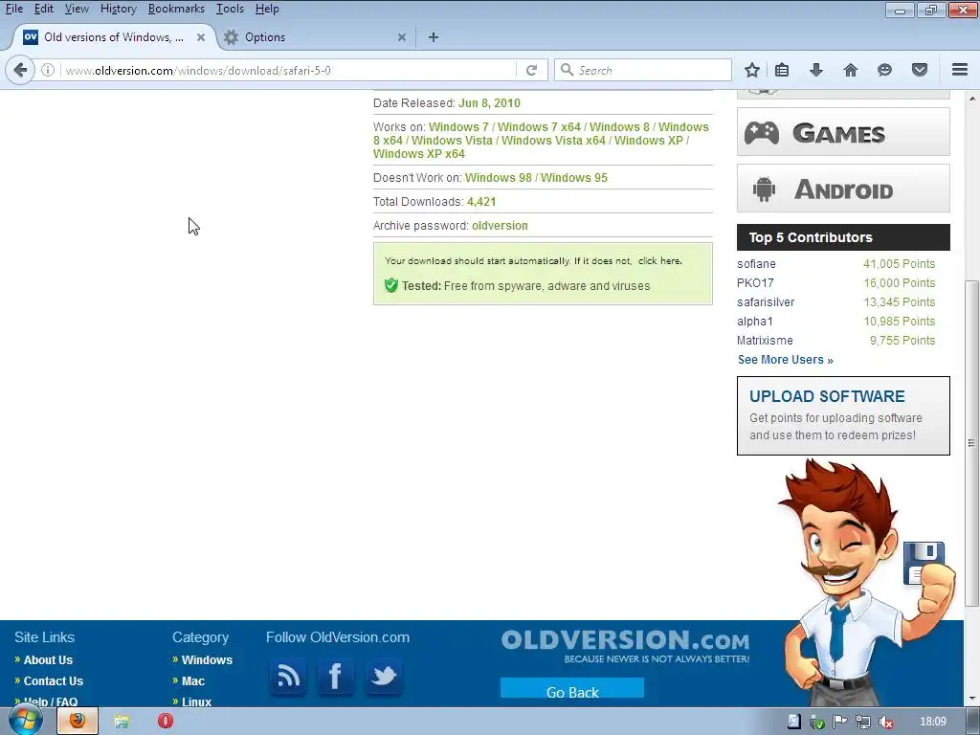Viewport: 980px width, 735px height.
Task: Click contributor PKO17
Action: 755,282
